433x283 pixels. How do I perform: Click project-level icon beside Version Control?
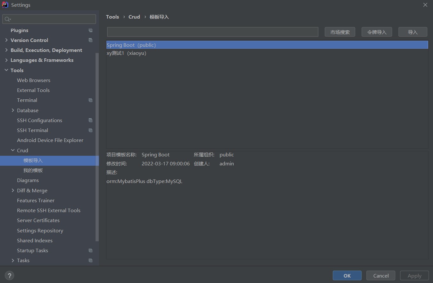click(91, 40)
